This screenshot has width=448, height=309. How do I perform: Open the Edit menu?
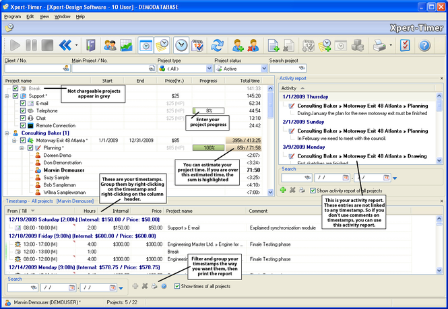pyautogui.click(x=30, y=17)
